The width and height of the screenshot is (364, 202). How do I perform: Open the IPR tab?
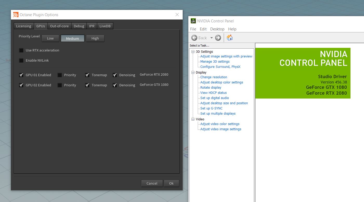tap(92, 26)
